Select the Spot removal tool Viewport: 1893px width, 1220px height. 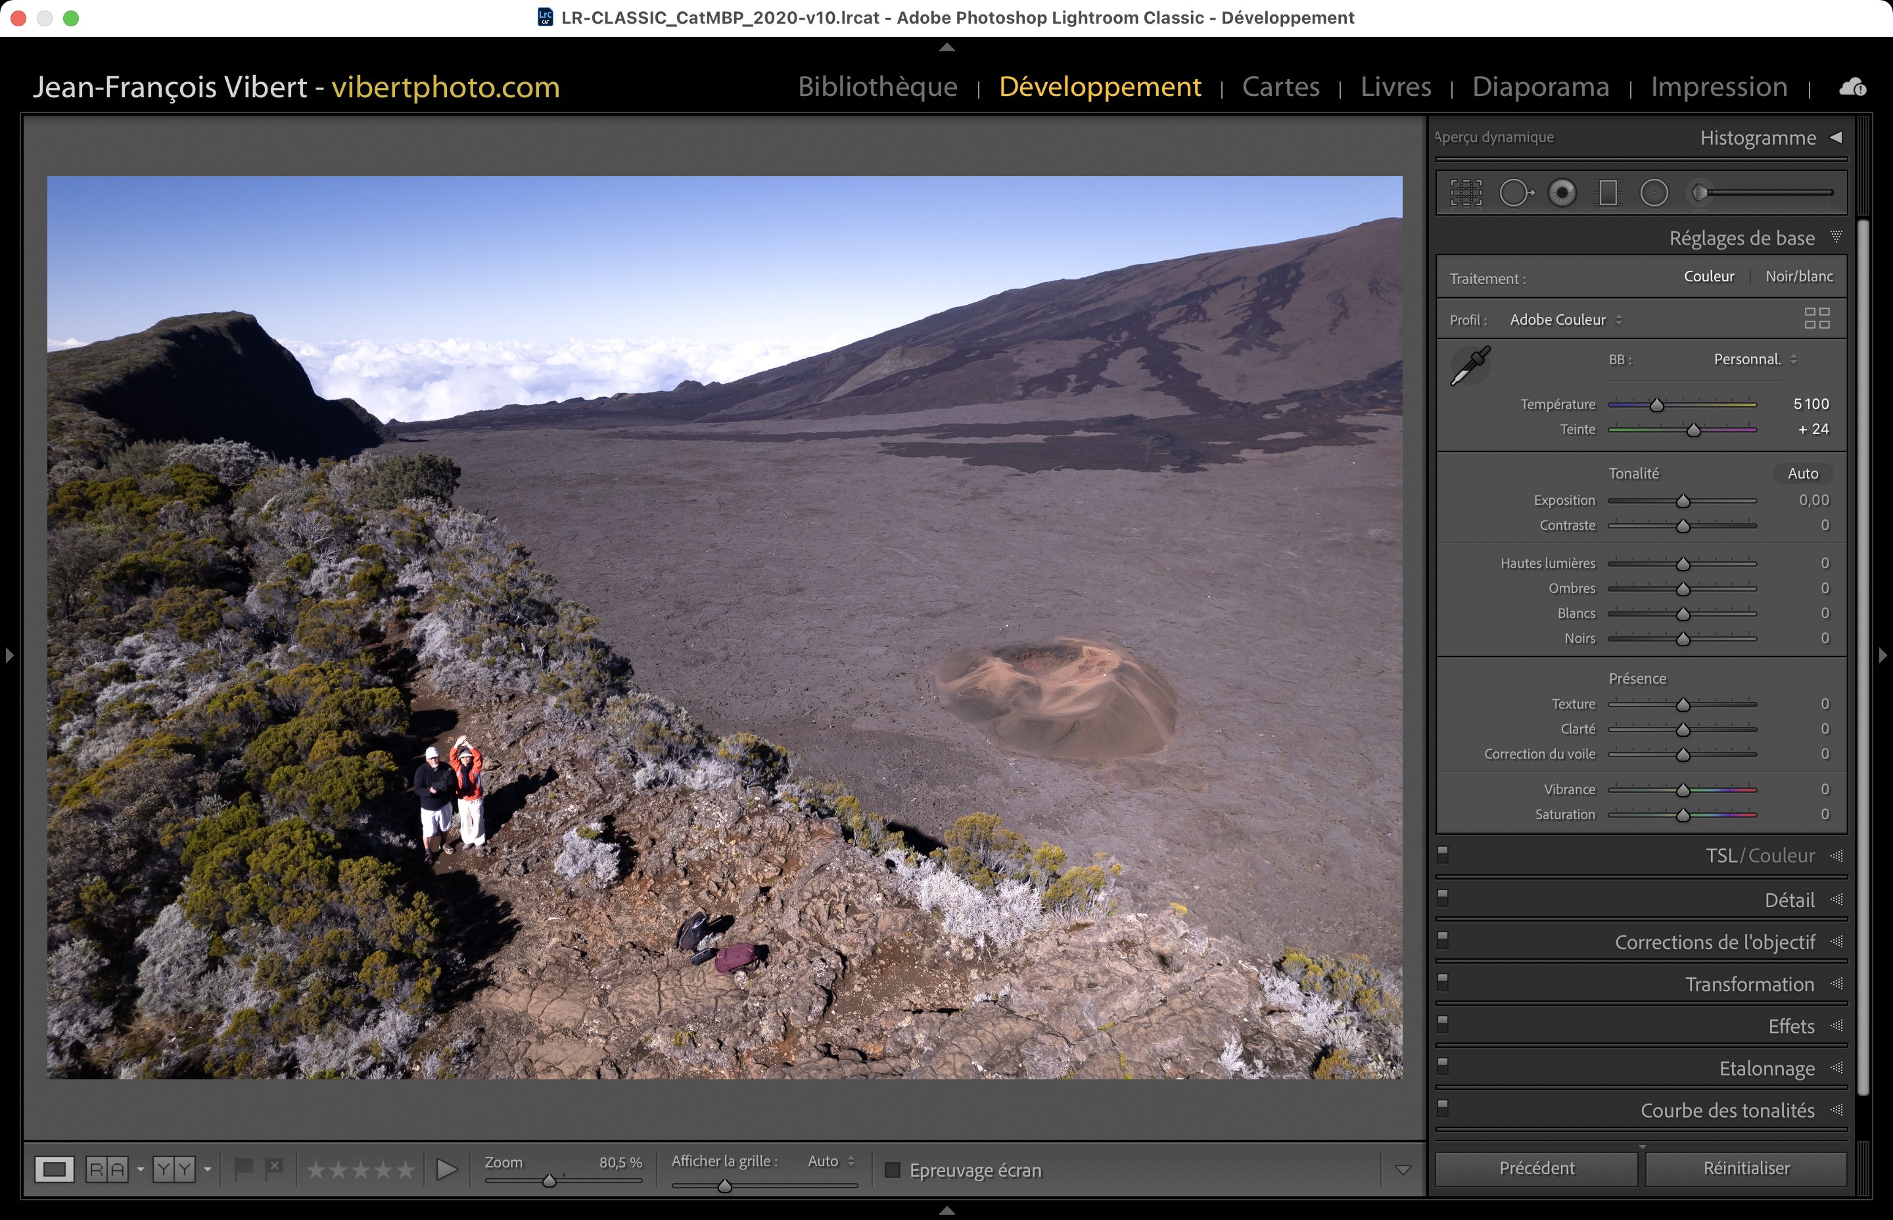(1515, 193)
